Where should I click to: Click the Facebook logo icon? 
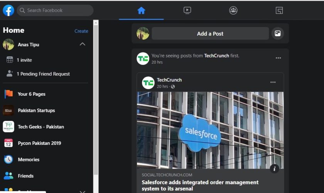8,10
